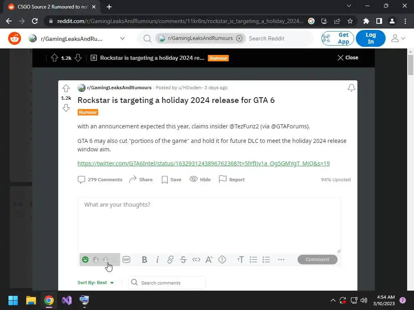
Task: Clear the r/GamingLeaksAndRumours search filter
Action: (239, 38)
